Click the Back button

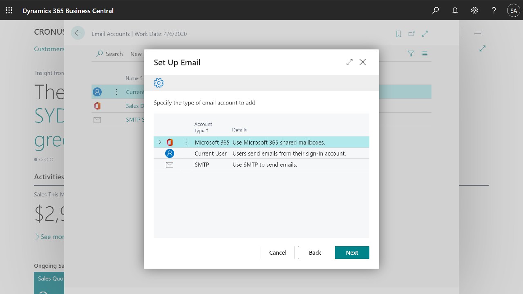coord(315,253)
